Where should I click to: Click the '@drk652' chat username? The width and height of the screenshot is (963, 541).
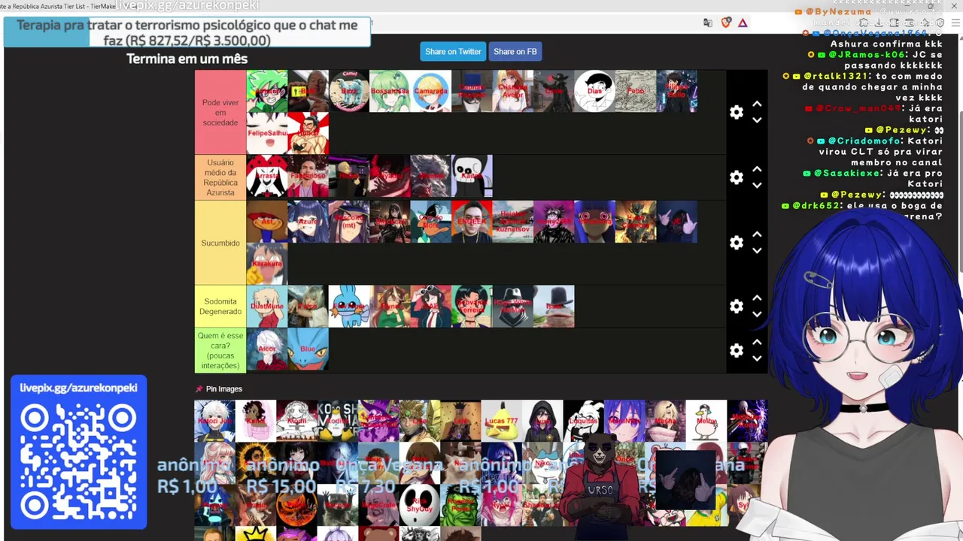pos(819,205)
